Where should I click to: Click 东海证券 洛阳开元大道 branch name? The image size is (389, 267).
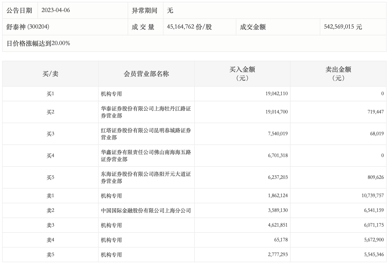point(146,177)
